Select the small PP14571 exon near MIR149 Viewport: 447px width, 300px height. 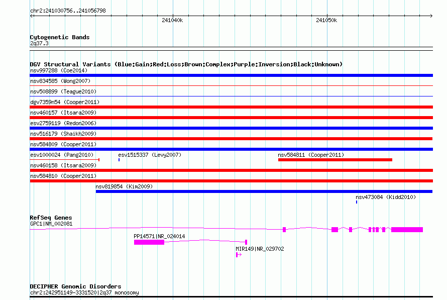tap(246, 242)
